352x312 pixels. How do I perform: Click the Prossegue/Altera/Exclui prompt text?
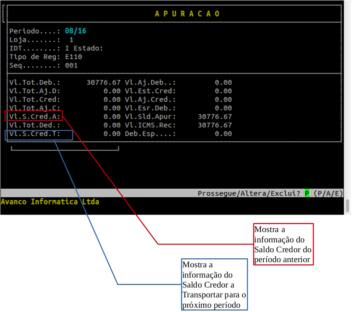click(x=249, y=193)
